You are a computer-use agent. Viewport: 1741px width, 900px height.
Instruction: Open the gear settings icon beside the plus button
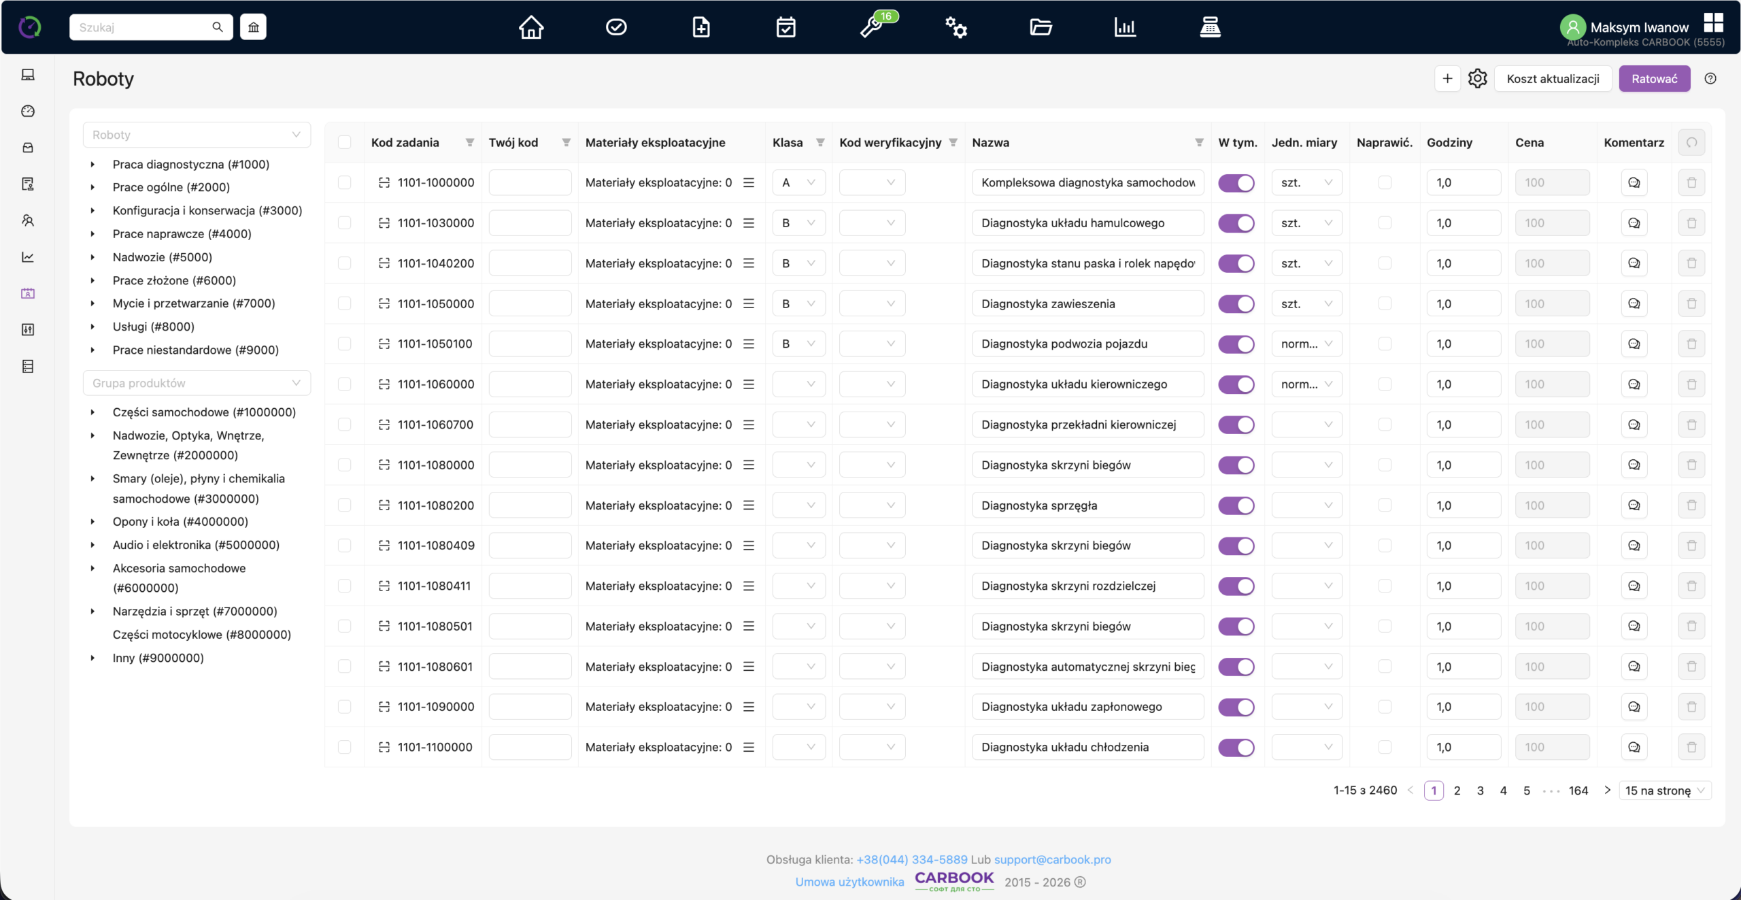point(1477,79)
